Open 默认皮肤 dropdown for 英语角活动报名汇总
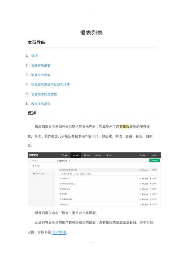183x259 pixels. coord(146,184)
